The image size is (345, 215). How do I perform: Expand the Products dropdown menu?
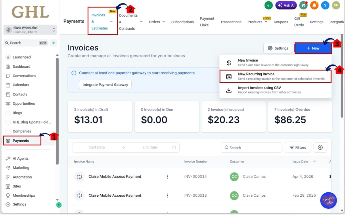coord(257,21)
